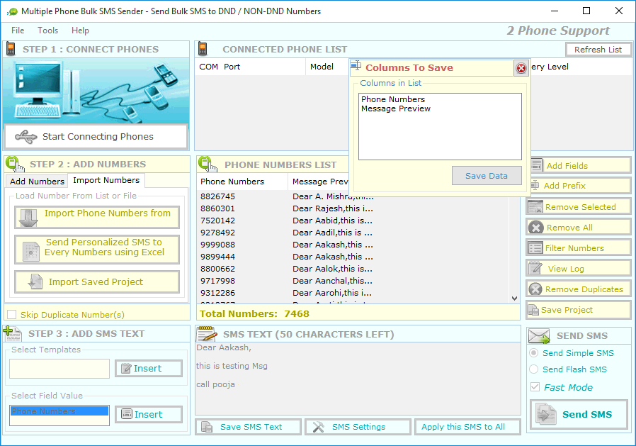The image size is (636, 446).
Task: Click the View Log pencil icon
Action: (535, 268)
